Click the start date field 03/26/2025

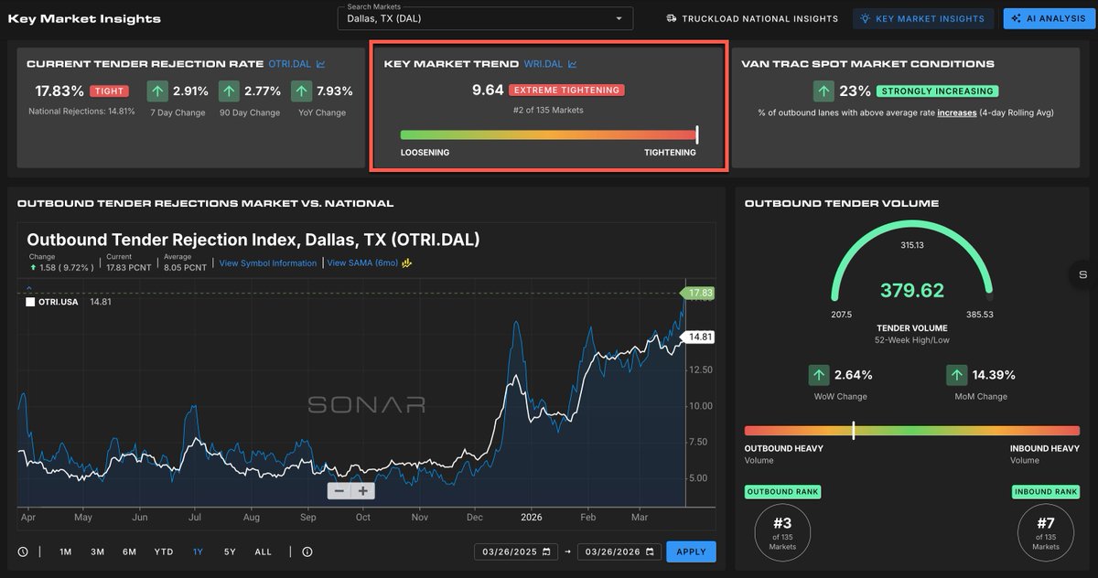click(516, 552)
